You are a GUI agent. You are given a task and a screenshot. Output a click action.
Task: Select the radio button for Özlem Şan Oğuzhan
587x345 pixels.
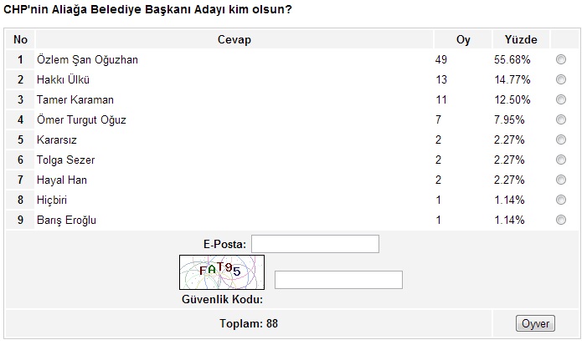561,60
